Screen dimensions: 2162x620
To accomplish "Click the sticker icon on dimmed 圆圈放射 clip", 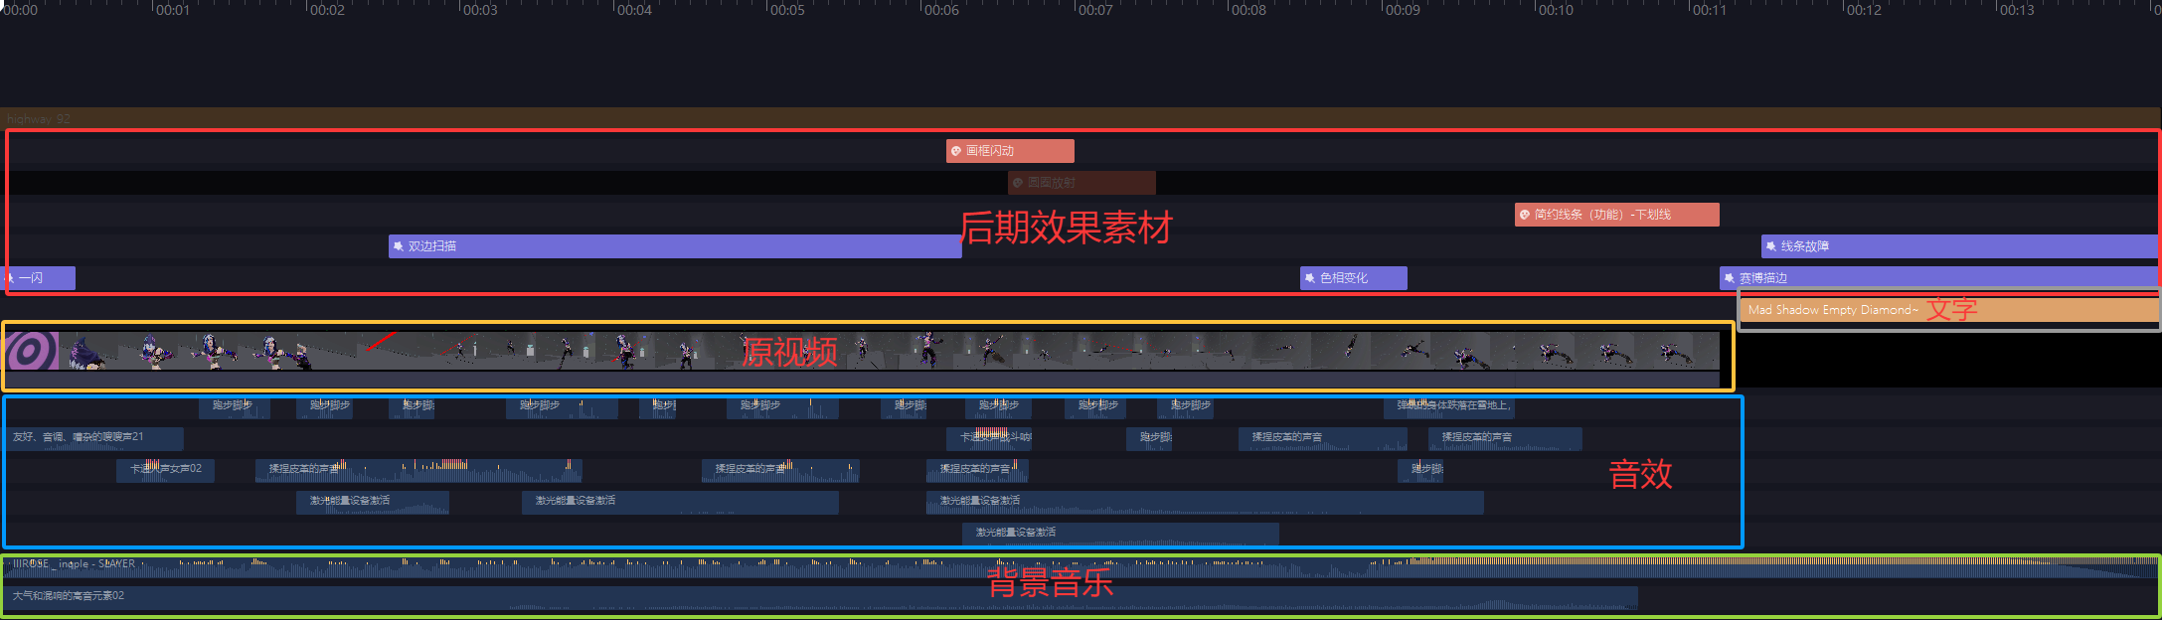I will tap(1018, 183).
